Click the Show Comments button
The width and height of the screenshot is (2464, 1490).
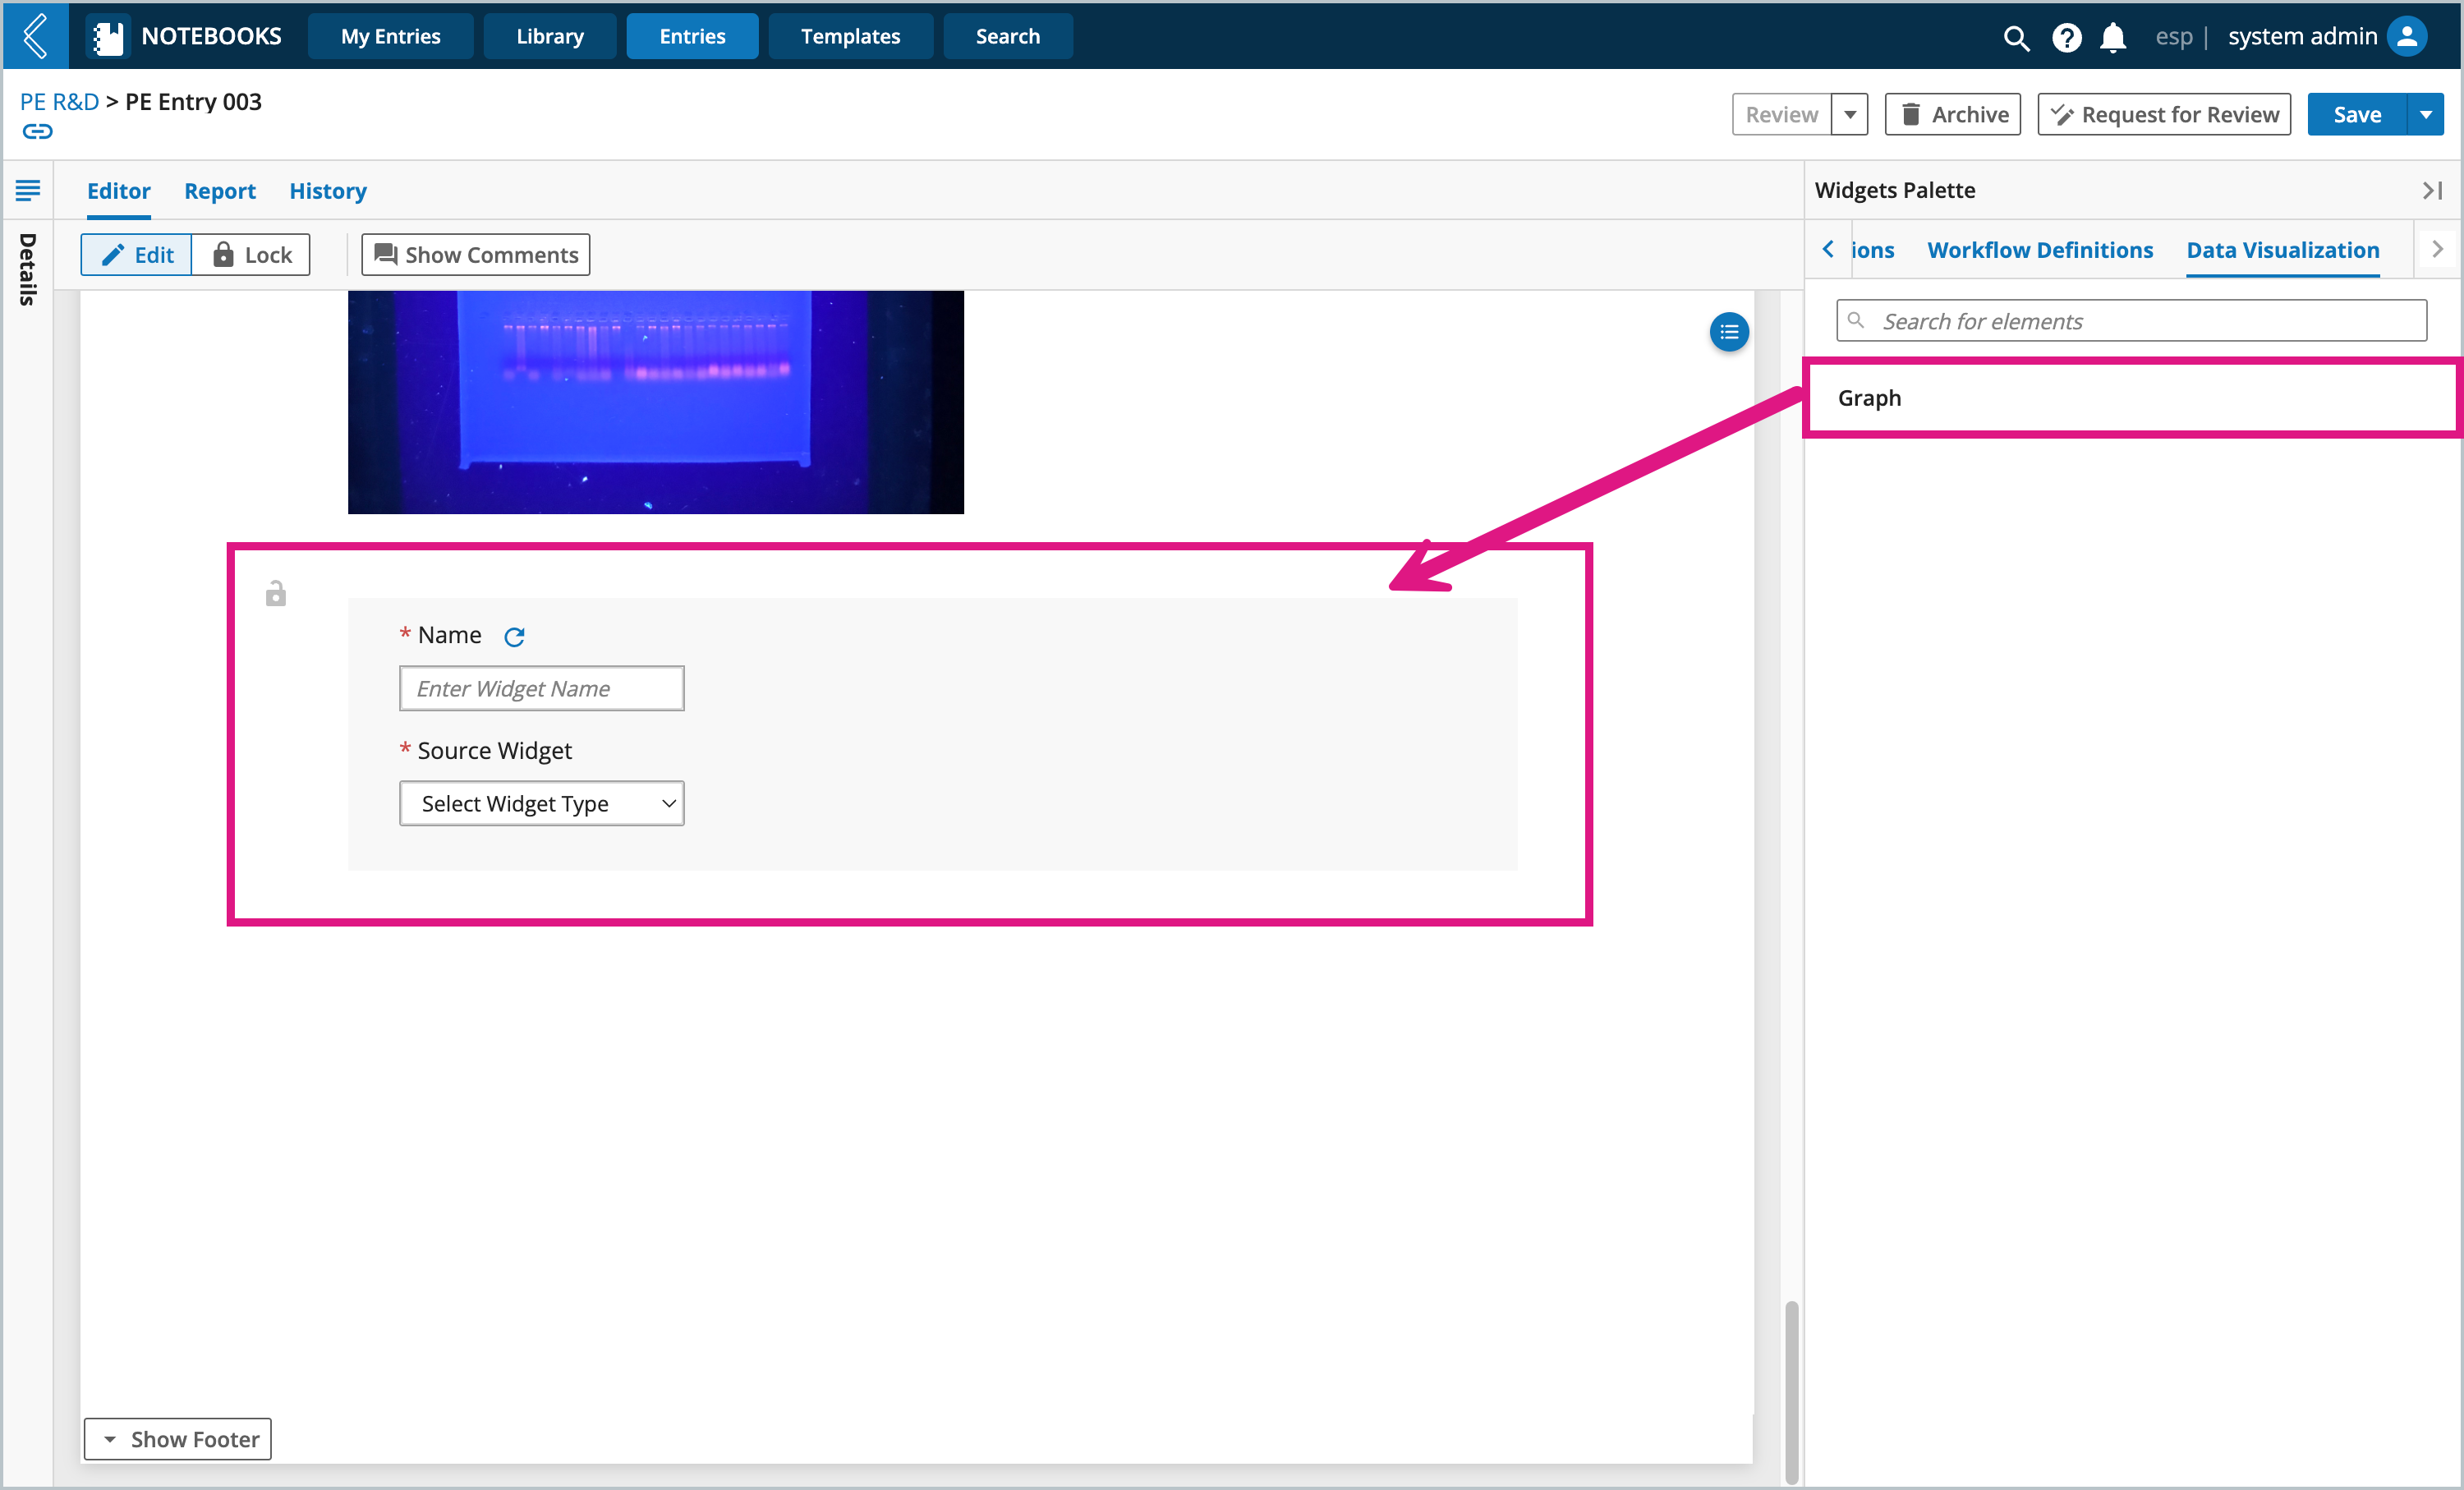(473, 253)
